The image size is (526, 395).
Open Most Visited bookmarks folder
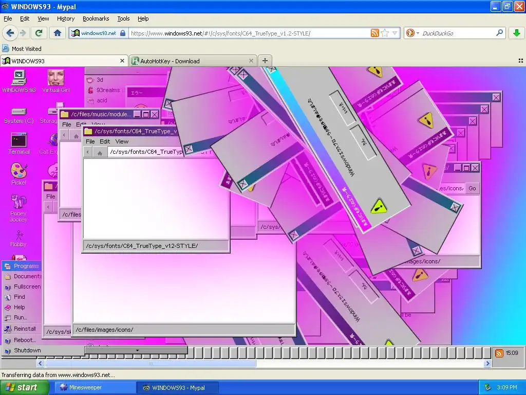coord(22,49)
